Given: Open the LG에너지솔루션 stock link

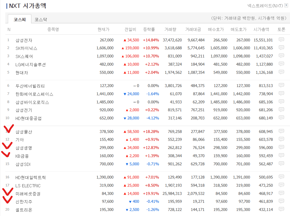Looking at the screenshot, I should click(31, 64).
